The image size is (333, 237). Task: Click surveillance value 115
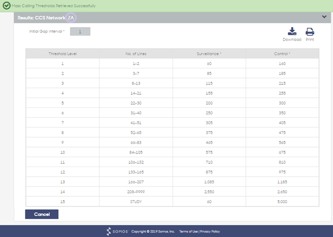click(x=209, y=83)
